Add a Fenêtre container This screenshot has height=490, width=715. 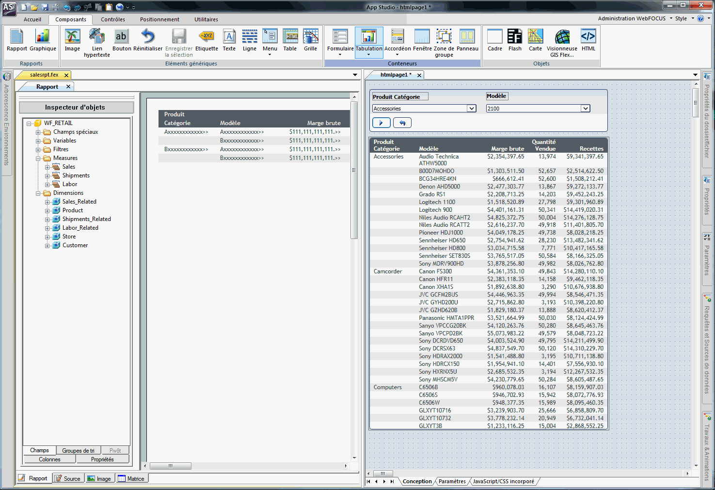click(x=422, y=40)
